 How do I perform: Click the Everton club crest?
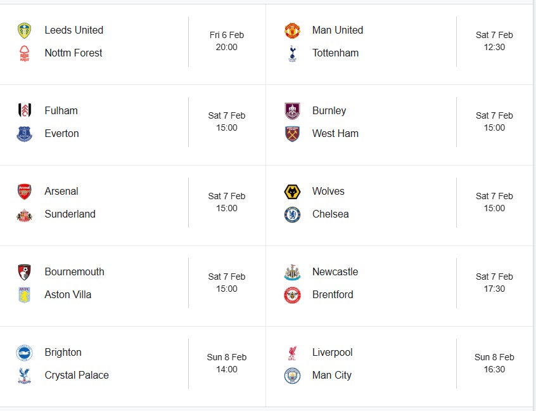tap(24, 134)
